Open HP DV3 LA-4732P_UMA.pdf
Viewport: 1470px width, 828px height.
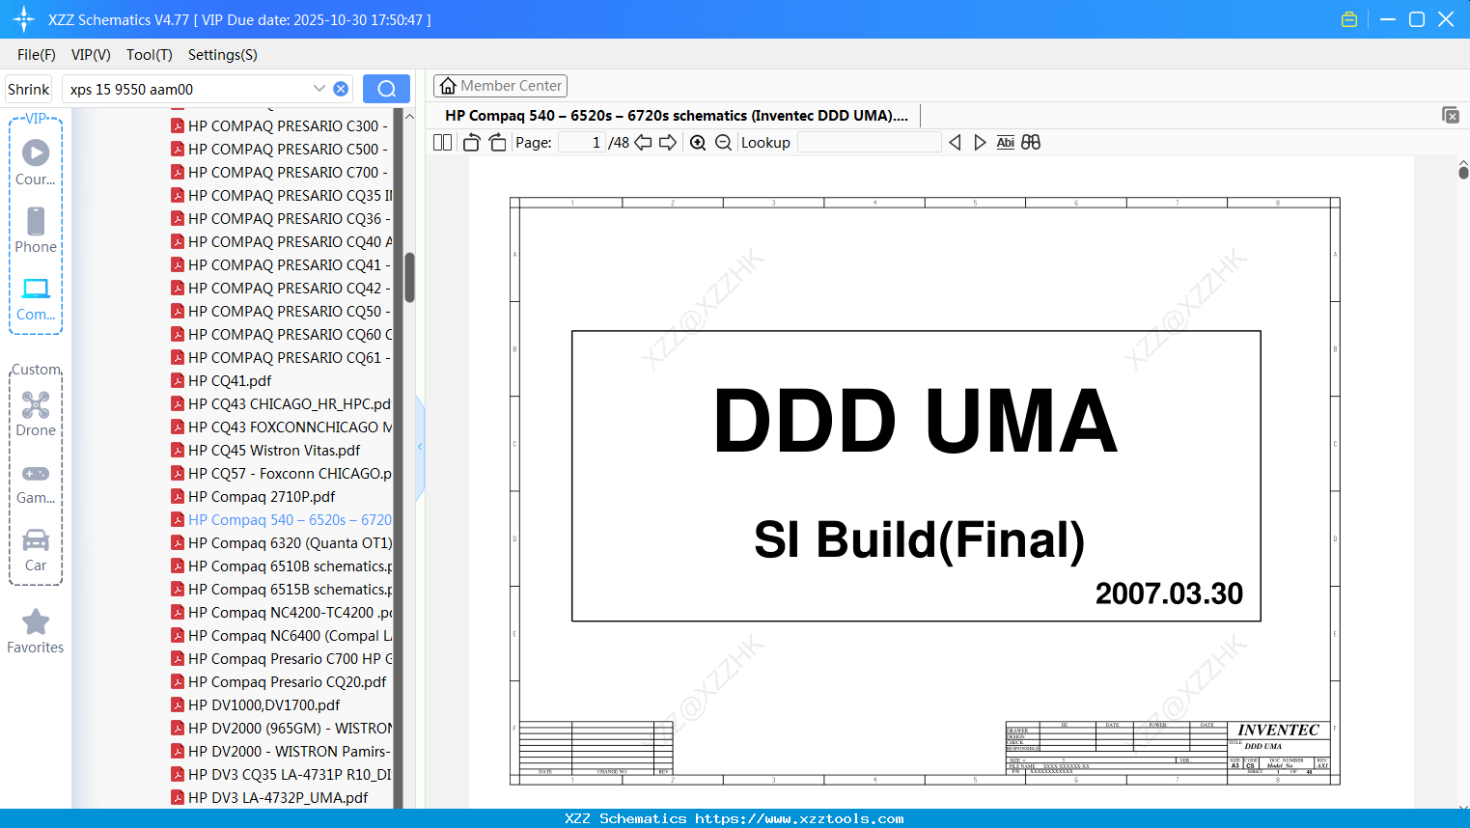[x=269, y=797]
